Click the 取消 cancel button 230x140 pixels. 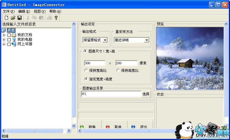point(116,125)
